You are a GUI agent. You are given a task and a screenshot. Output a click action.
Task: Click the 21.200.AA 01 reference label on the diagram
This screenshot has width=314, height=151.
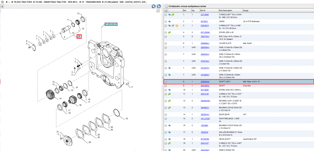point(111,24)
